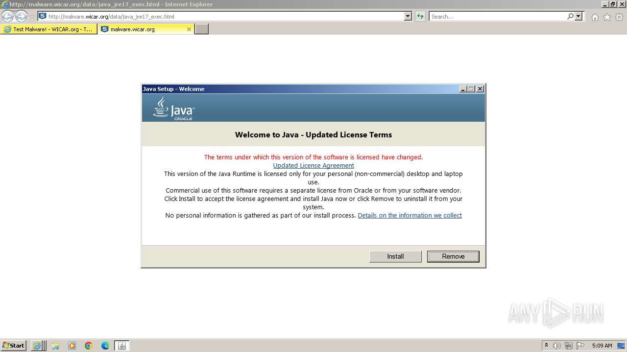Open the Home page icon
The height and width of the screenshot is (352, 627).
pyautogui.click(x=595, y=17)
